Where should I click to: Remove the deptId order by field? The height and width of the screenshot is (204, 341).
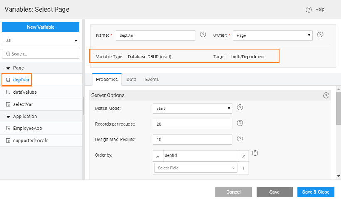pos(244,156)
